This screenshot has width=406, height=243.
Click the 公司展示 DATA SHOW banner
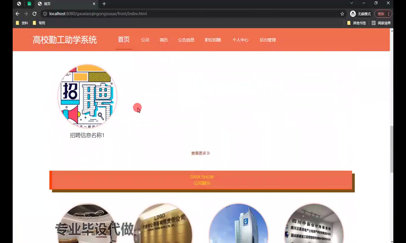coord(202,180)
